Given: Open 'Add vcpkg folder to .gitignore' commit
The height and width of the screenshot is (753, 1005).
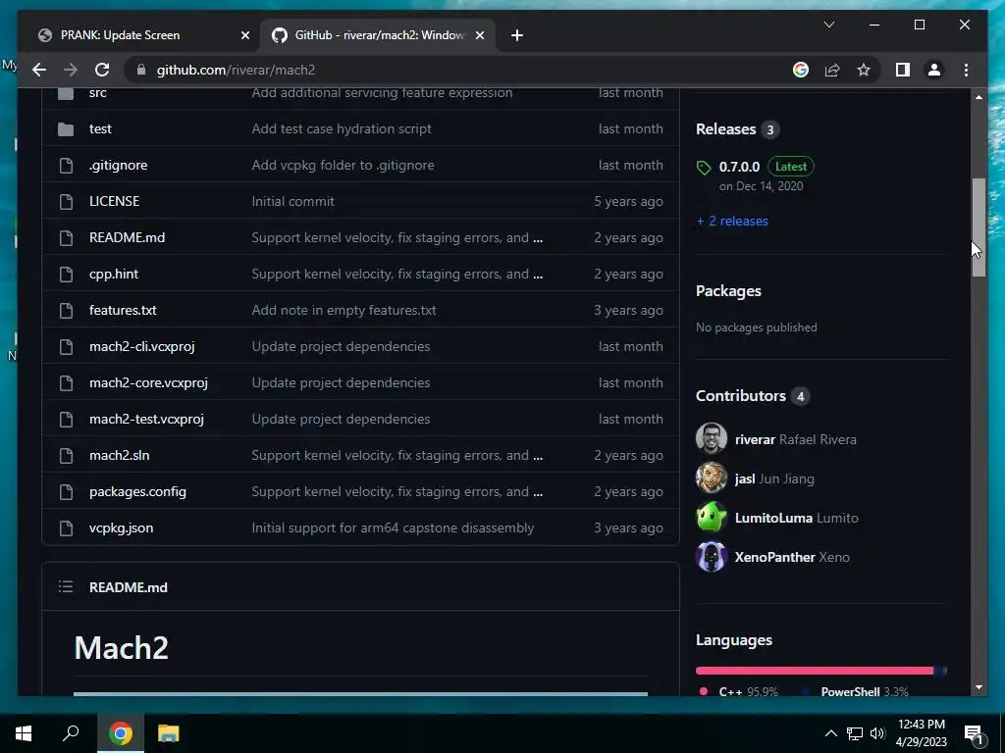Looking at the screenshot, I should [343, 165].
